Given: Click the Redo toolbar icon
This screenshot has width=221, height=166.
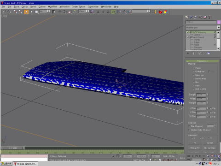Looking at the screenshot, I should point(9,12).
